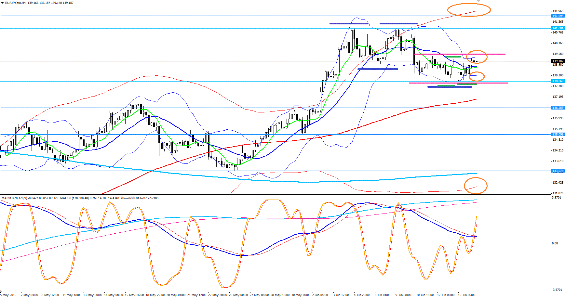
Task: Select the 141.001 price level label
Action: click(558, 28)
